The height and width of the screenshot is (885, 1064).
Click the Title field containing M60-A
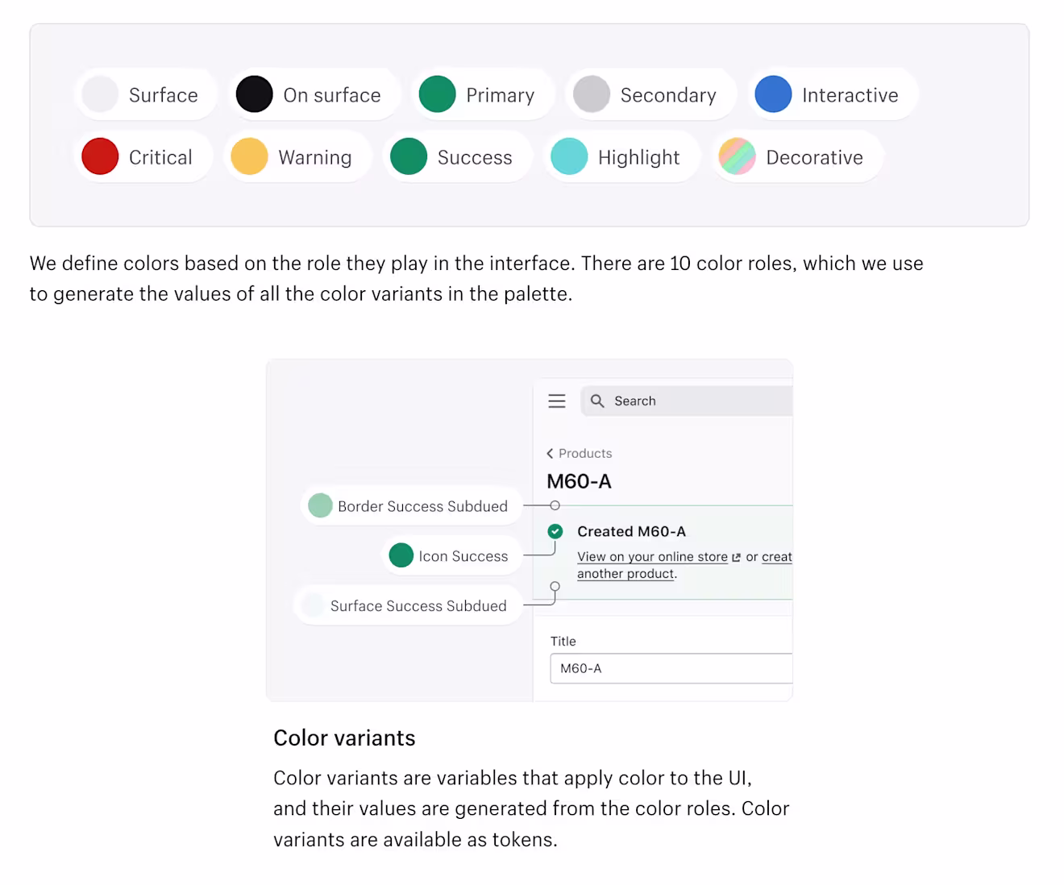pos(671,668)
